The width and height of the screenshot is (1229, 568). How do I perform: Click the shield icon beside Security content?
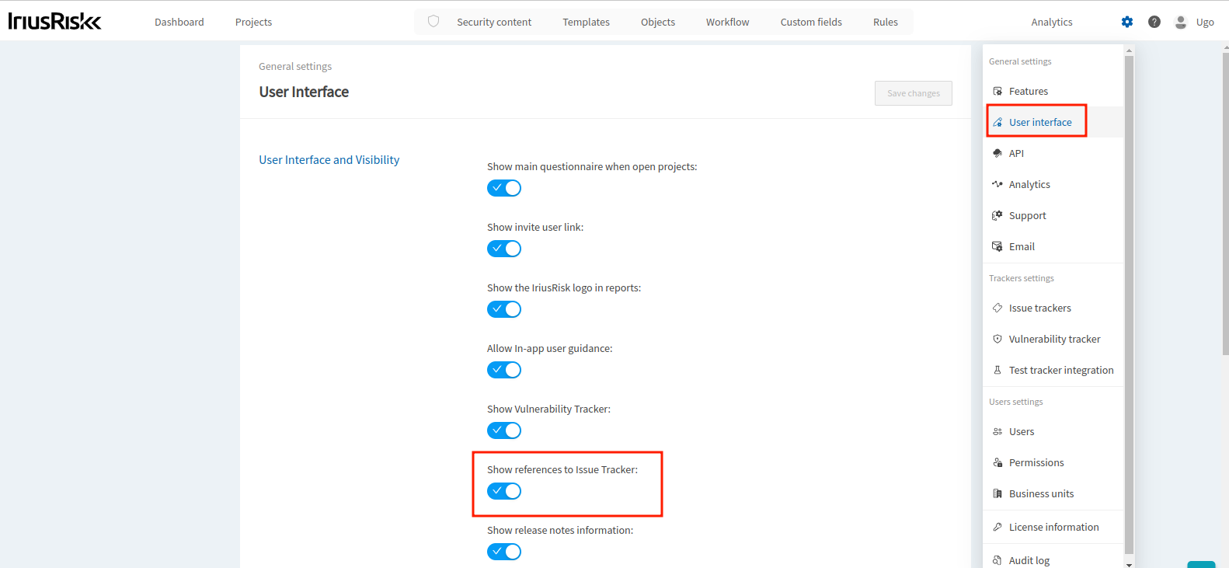(x=433, y=22)
